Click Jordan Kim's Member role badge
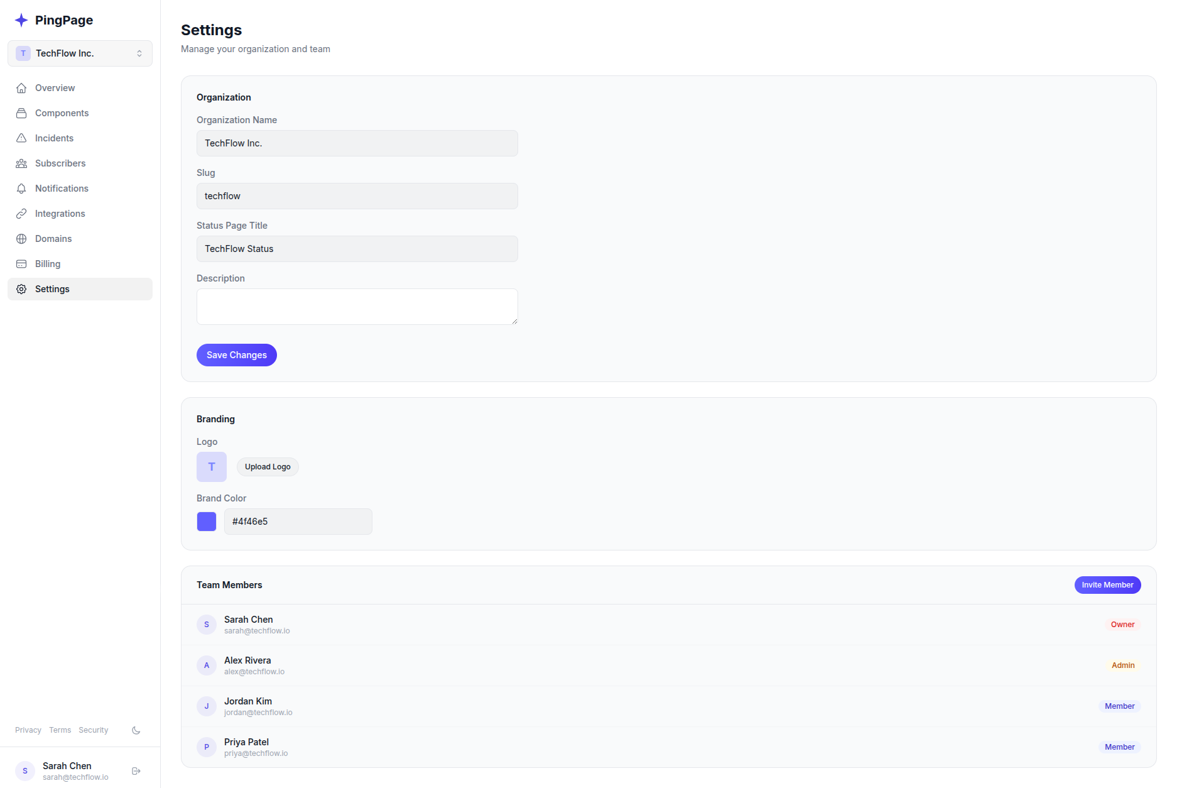The height and width of the screenshot is (788, 1177). [x=1120, y=706]
